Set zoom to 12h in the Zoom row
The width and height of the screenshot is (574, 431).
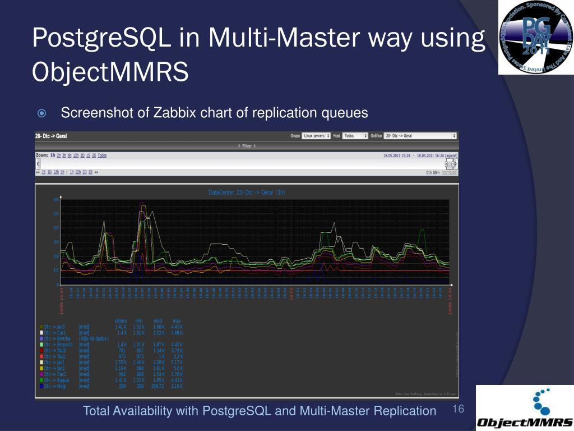pos(76,155)
